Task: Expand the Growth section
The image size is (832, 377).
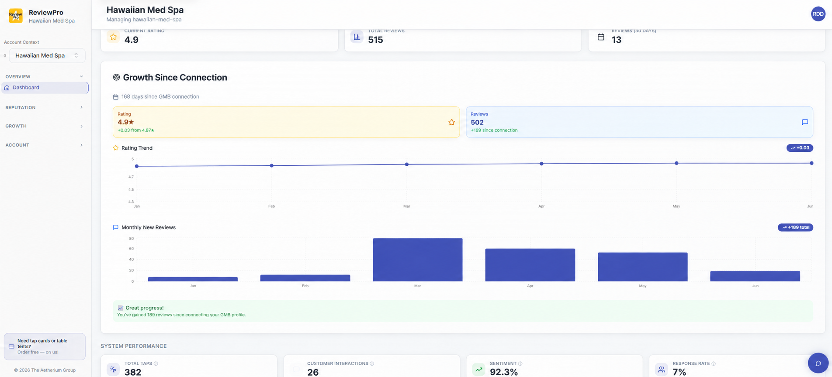Action: pyautogui.click(x=44, y=126)
